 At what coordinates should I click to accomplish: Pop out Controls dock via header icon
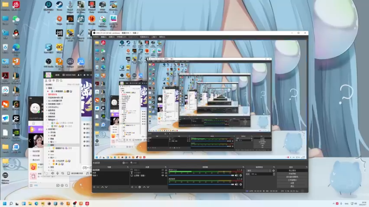(306, 167)
